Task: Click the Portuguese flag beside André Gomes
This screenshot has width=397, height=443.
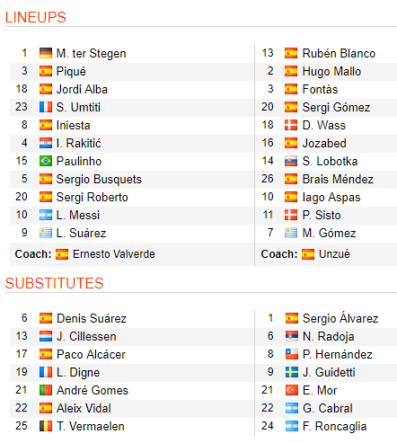Action: coord(46,390)
